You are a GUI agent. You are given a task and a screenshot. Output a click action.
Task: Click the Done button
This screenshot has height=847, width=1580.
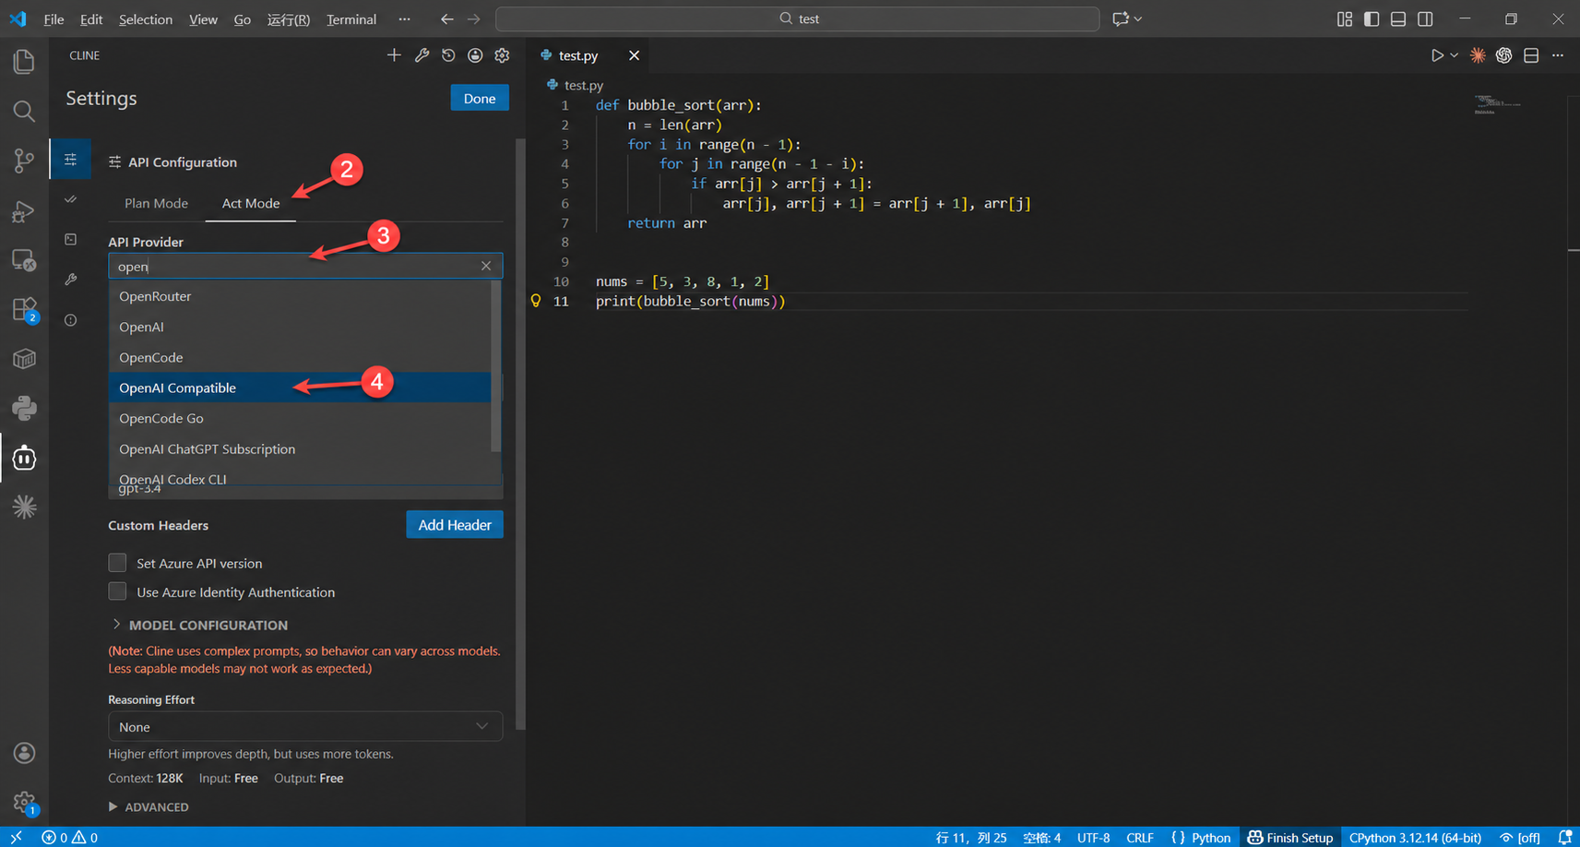(x=480, y=98)
